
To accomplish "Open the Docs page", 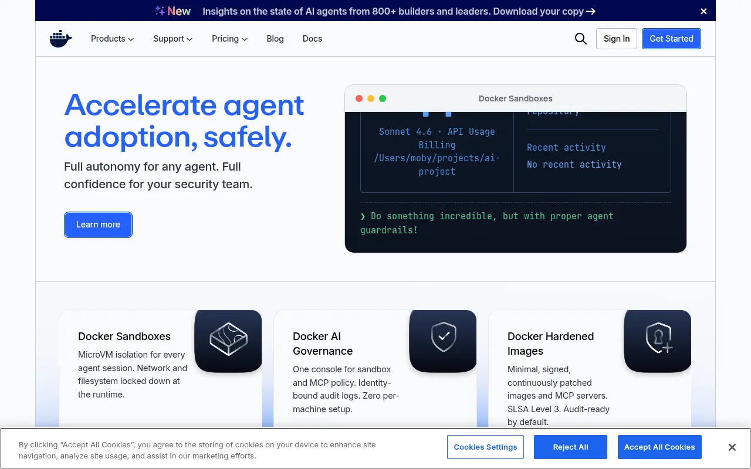I will 312,39.
